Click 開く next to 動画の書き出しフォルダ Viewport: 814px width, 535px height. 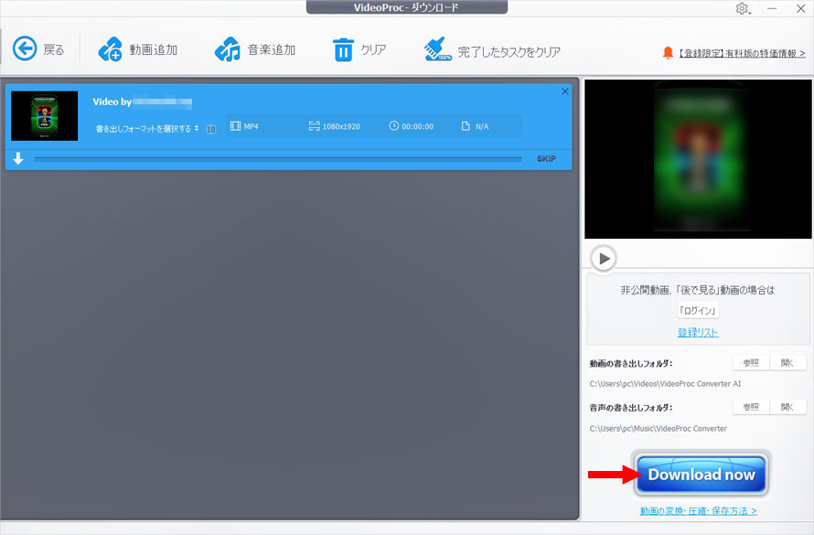click(x=788, y=362)
